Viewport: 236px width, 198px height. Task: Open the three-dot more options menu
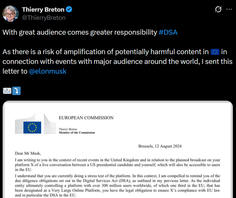tap(229, 9)
